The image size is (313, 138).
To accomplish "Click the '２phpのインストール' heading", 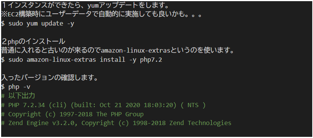I will (x=33, y=42).
